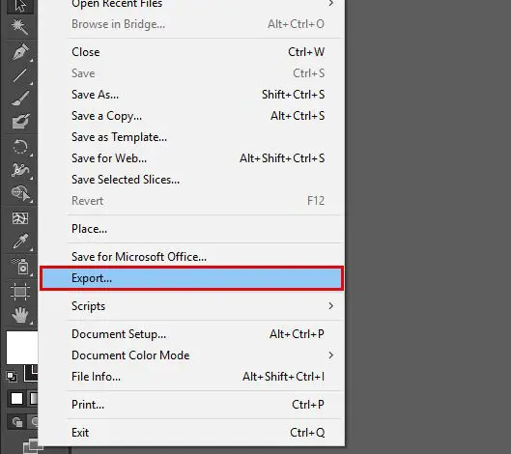Select the Artboard tool

(20, 291)
